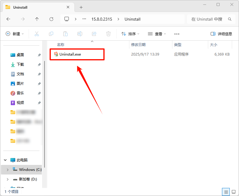239x196 pixels.
Task: Open the 新建 dropdown menu
Action: click(x=15, y=34)
